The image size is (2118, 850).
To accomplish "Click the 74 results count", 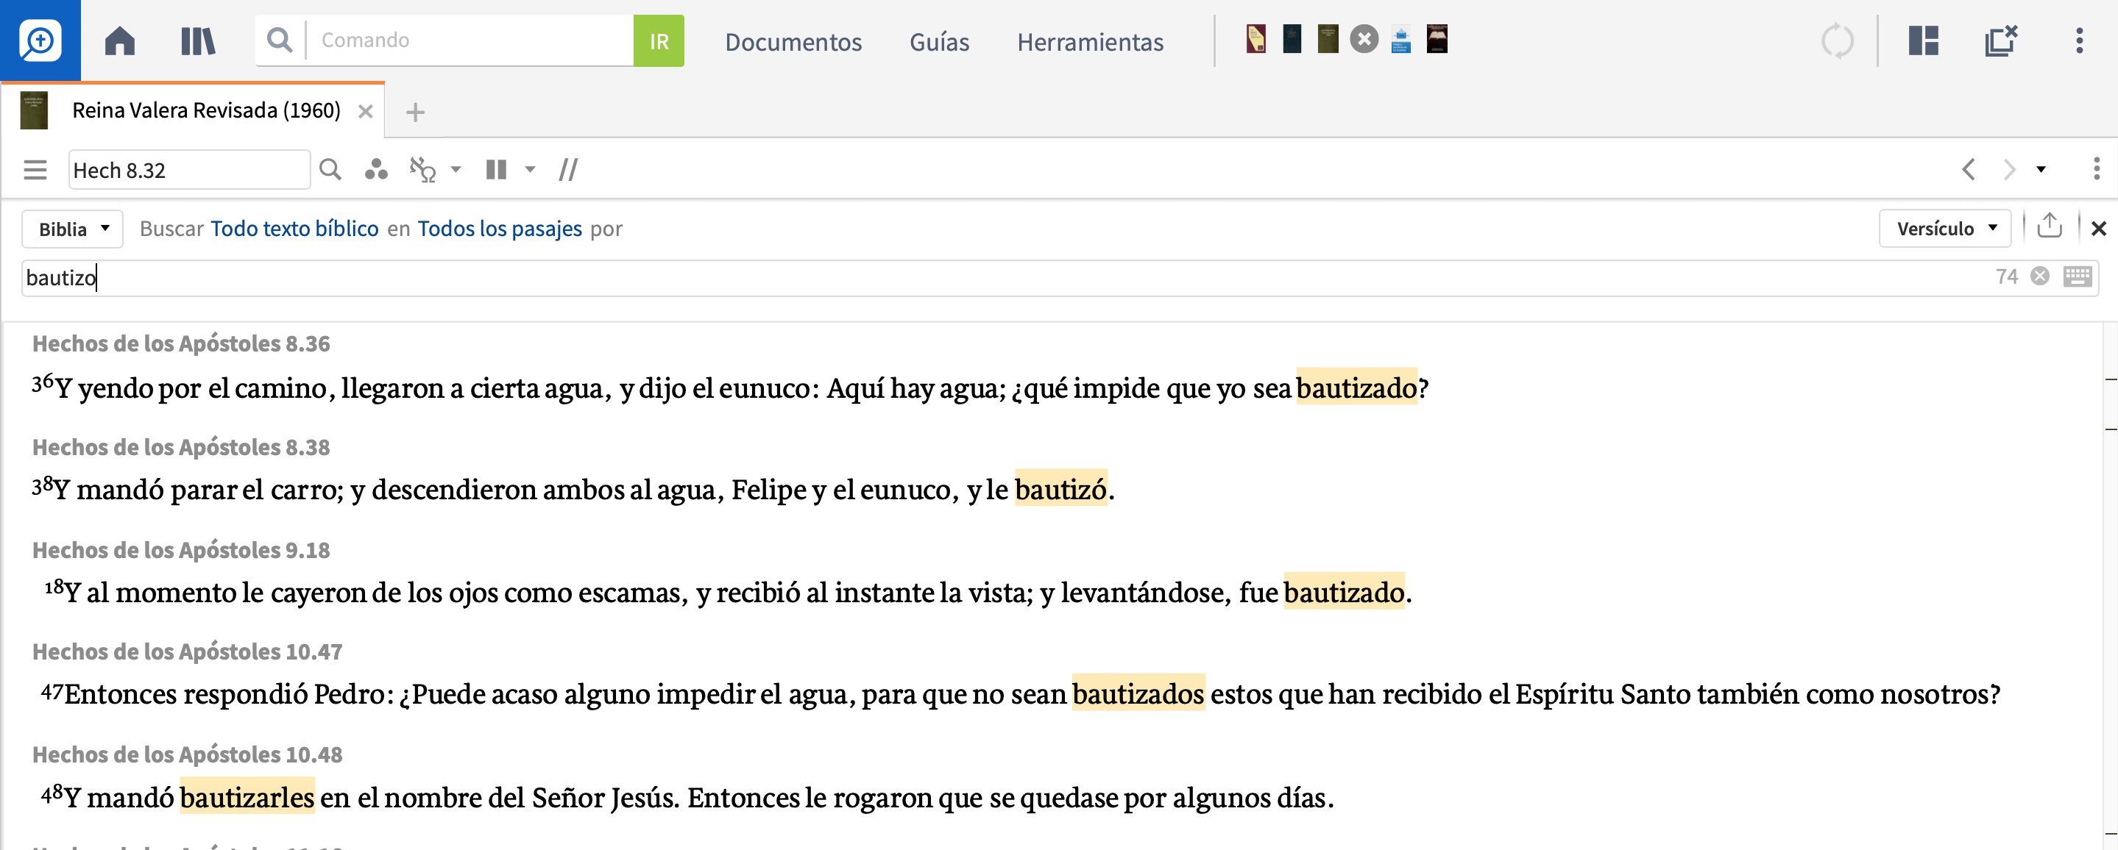I will tap(2006, 276).
